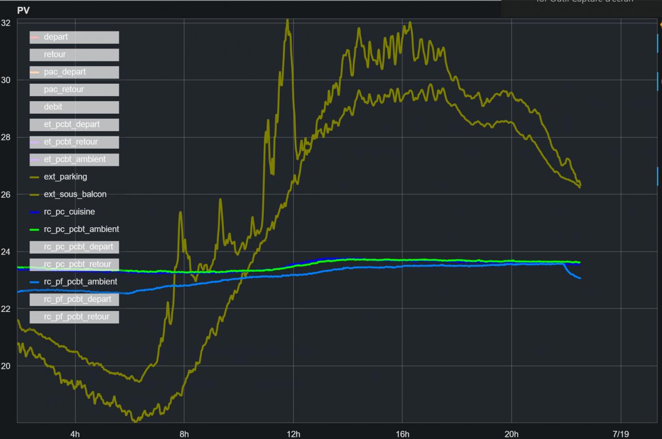Show the pac_retour series
This screenshot has width=662, height=439.
pyautogui.click(x=74, y=90)
